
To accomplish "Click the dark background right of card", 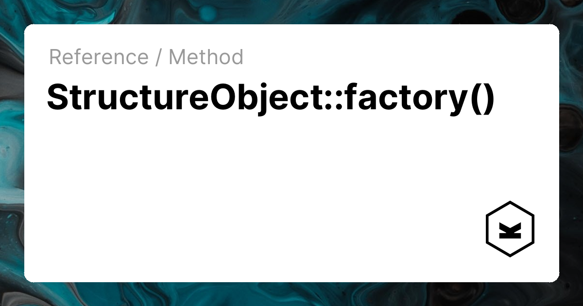I will [571, 146].
